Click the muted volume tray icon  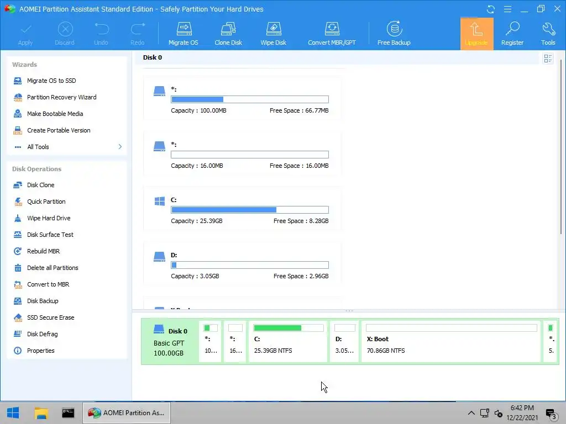499,414
